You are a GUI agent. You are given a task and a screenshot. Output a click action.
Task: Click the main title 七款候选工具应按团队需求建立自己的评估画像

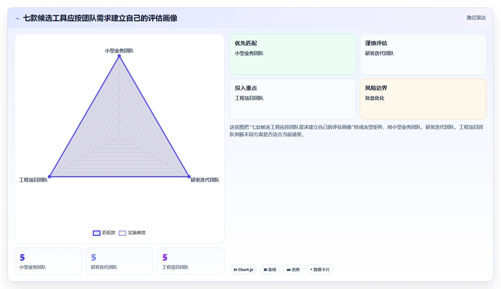pyautogui.click(x=100, y=18)
